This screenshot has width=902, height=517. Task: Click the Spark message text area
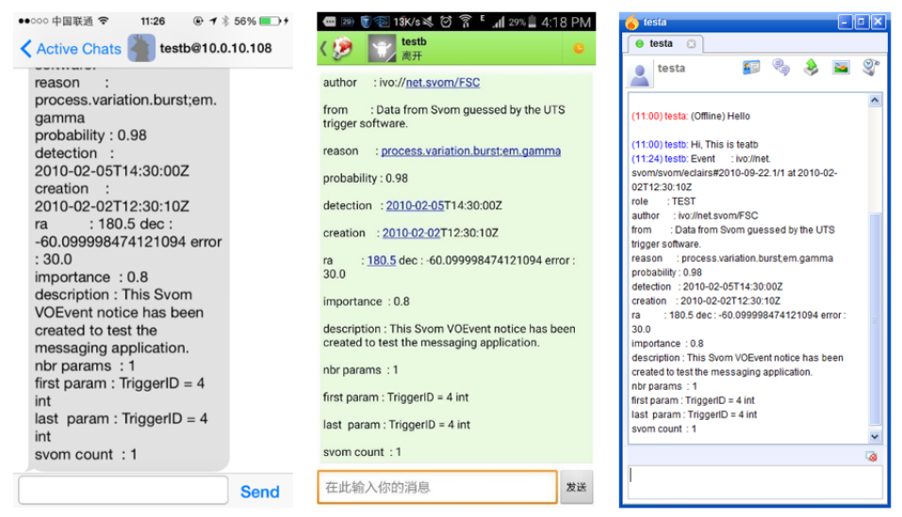pyautogui.click(x=755, y=482)
